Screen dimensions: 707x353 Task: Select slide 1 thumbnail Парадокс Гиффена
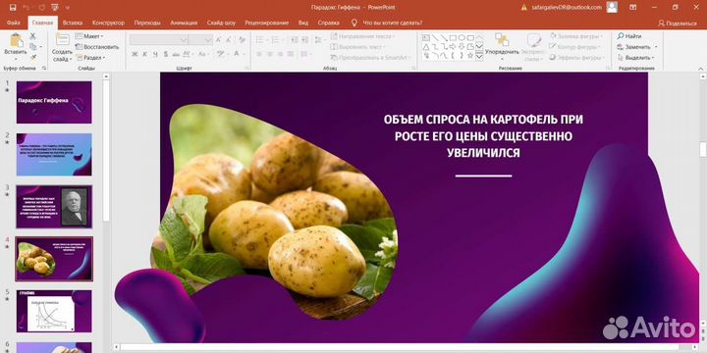(54, 102)
